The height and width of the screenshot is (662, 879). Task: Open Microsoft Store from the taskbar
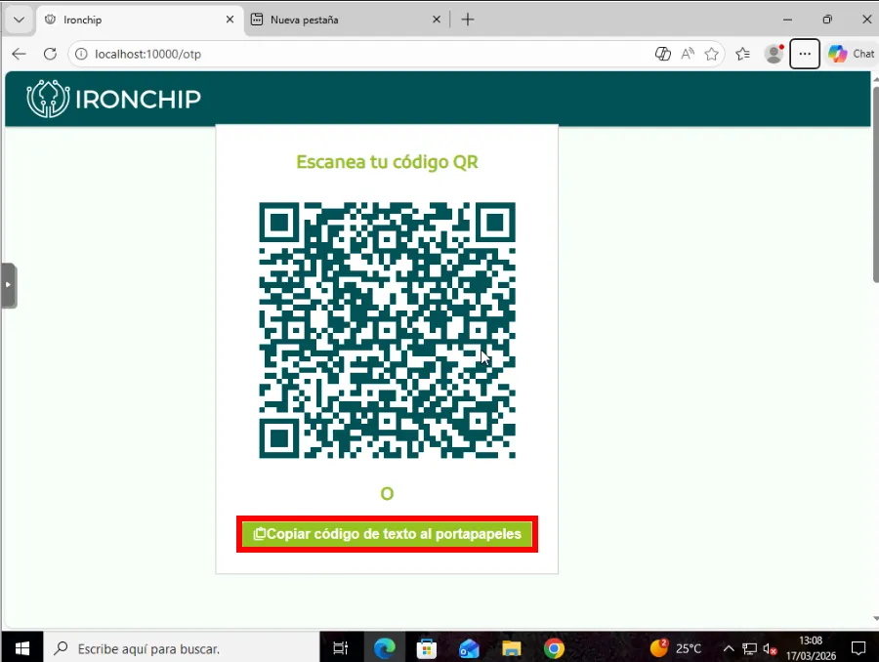click(x=427, y=648)
